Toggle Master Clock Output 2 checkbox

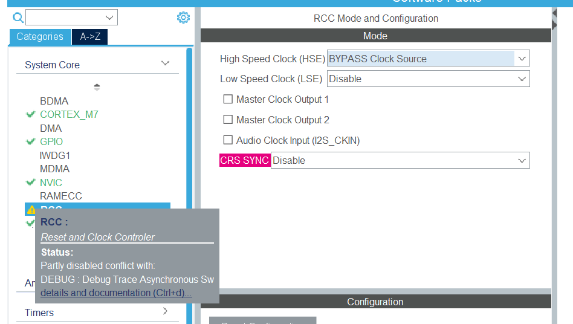pyautogui.click(x=228, y=120)
